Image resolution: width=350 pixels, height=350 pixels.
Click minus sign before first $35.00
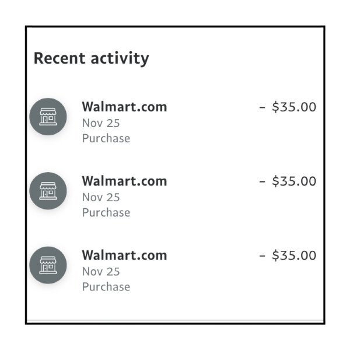(x=262, y=107)
